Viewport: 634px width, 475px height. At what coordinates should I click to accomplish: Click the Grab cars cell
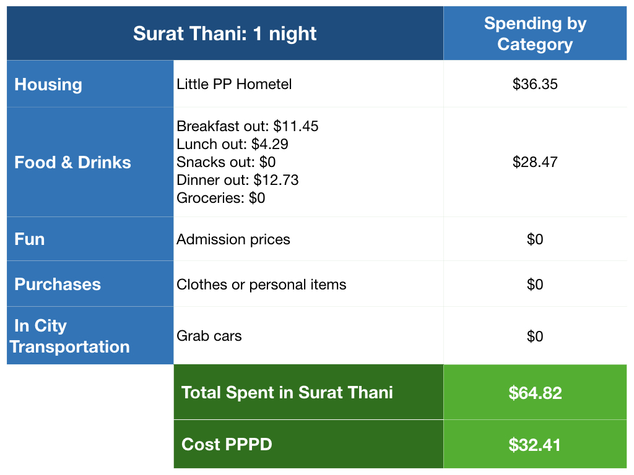209,336
